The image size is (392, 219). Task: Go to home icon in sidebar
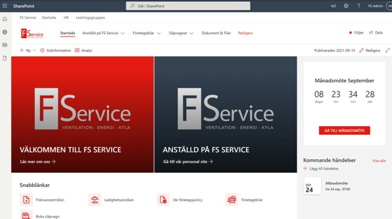pyautogui.click(x=5, y=19)
